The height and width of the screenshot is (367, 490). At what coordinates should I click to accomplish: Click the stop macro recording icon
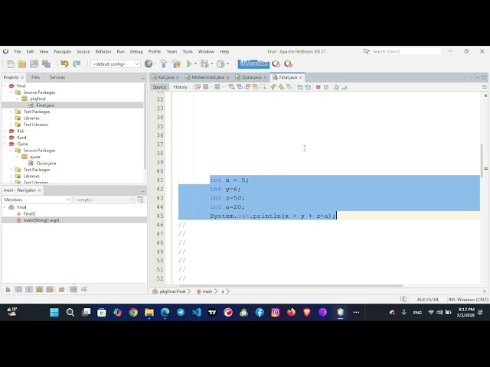click(x=326, y=87)
